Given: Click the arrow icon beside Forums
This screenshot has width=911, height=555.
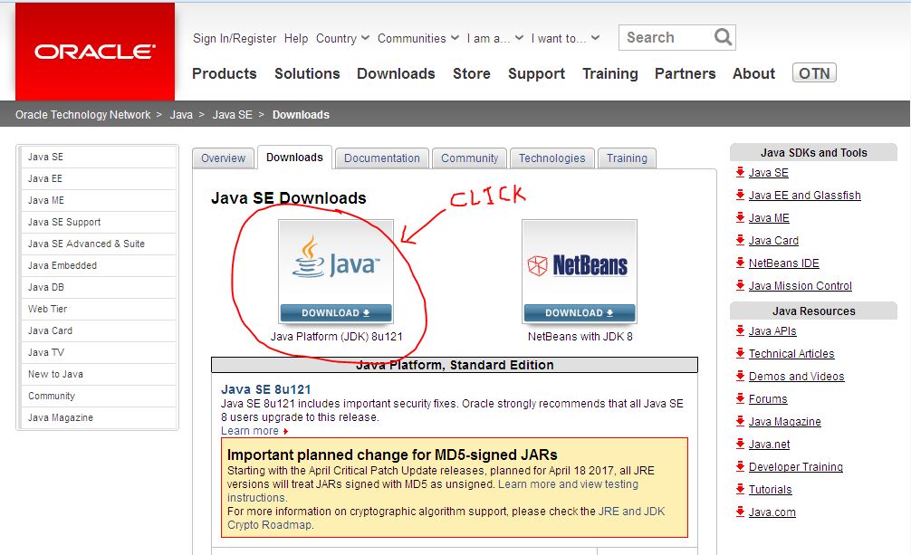Looking at the screenshot, I should click(740, 398).
